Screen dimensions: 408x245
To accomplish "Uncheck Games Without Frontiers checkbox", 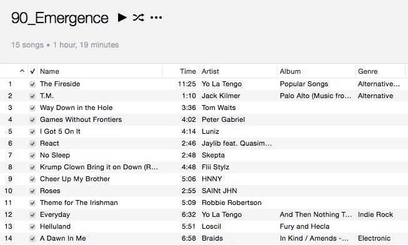I will [x=32, y=120].
